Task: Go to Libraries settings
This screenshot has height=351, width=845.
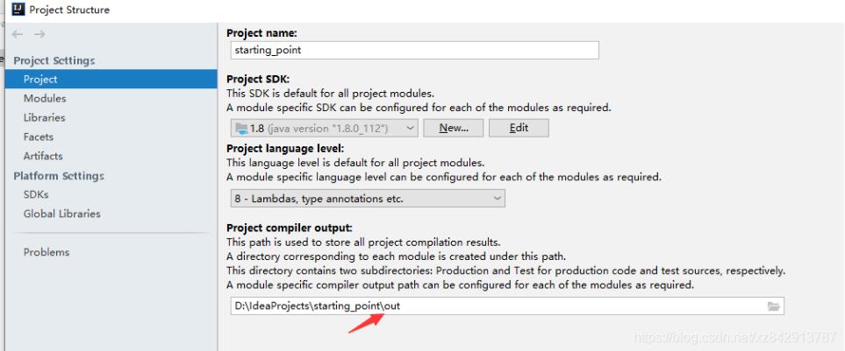Action: point(45,118)
